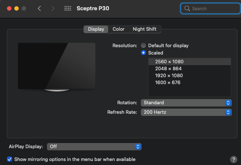
Task: Select the Display tab
Action: (96, 29)
